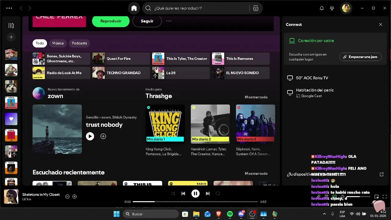Enter full screen player view
The image size is (391, 220).
(x=385, y=197)
